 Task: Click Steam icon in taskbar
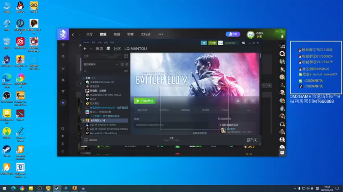coord(57,188)
